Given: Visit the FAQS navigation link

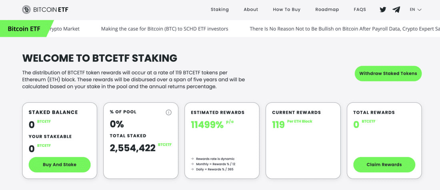Looking at the screenshot, I should click(360, 10).
